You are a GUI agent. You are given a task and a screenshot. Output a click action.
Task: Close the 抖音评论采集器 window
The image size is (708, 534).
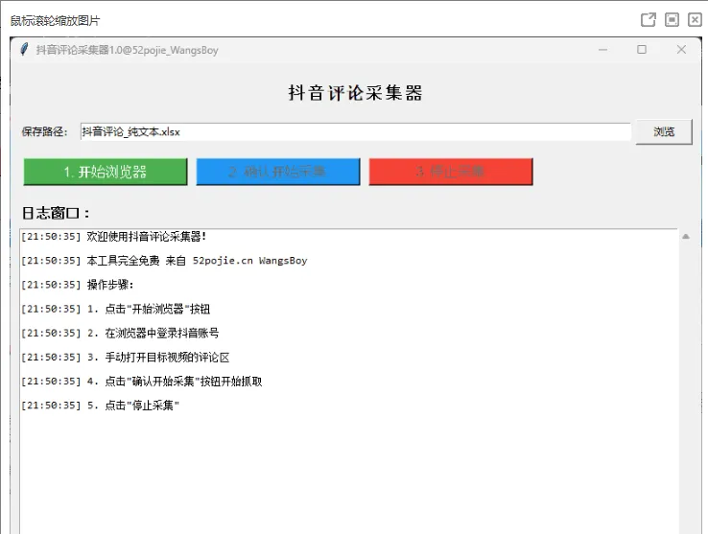[x=681, y=50]
